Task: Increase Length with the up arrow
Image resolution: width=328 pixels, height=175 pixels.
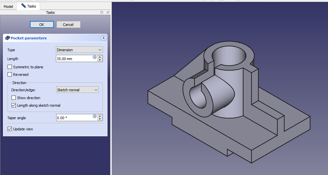Action: point(100,57)
